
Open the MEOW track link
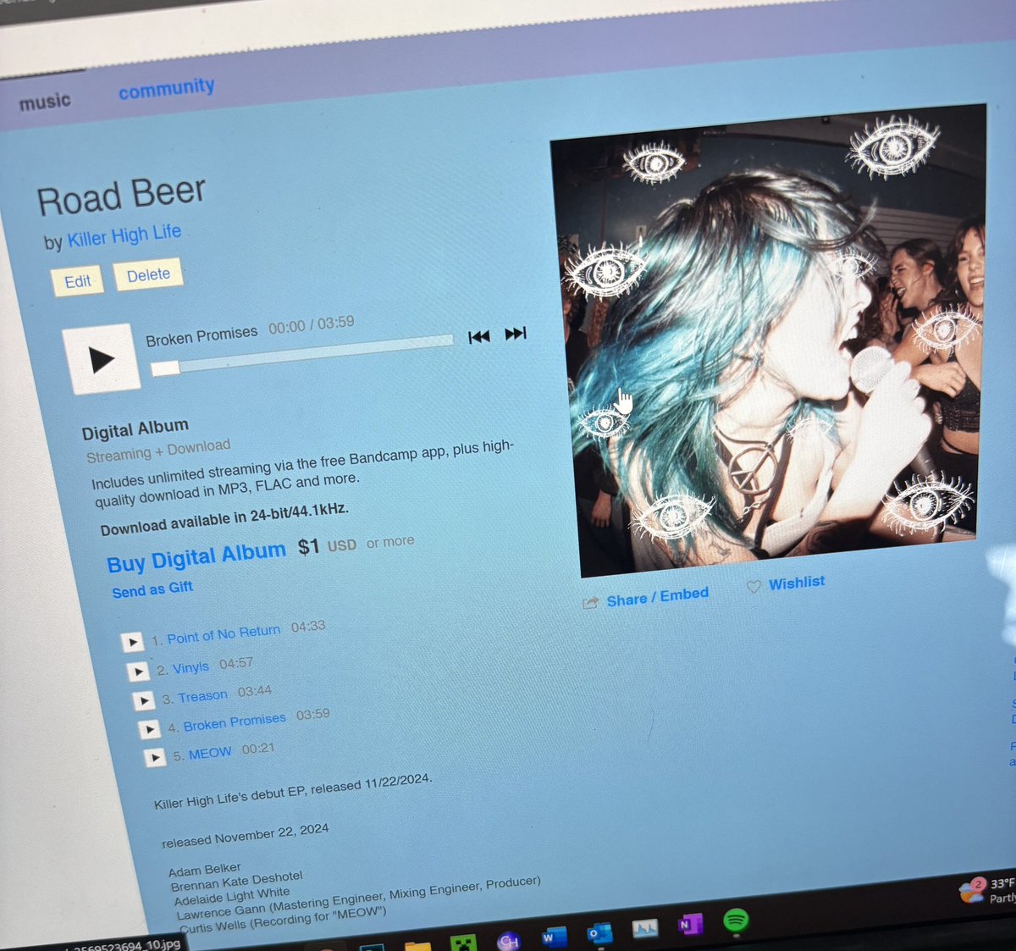pos(210,754)
